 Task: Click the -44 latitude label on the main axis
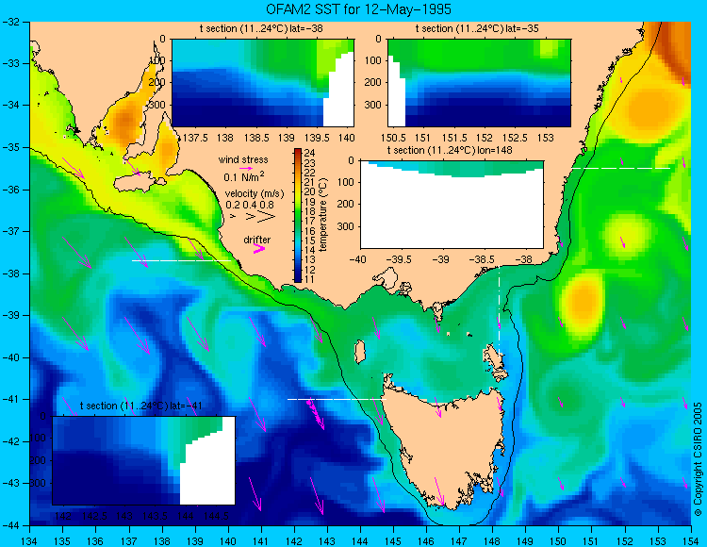pos(10,526)
